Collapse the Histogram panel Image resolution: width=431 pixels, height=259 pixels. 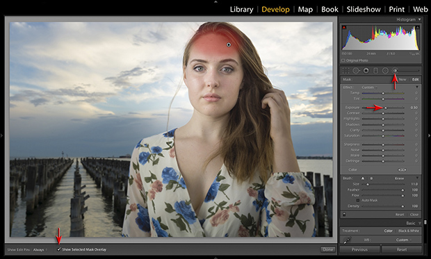tap(419, 19)
